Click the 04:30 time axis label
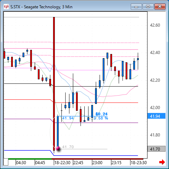Image resolution: width=169 pixels, height=169 pixels. click(x=21, y=163)
